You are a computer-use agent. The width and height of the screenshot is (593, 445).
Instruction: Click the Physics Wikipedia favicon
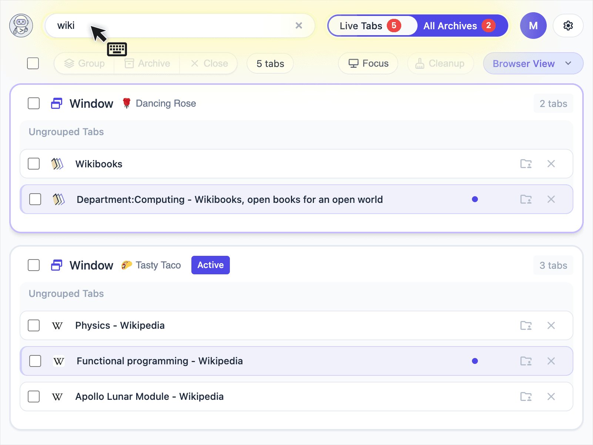pos(57,325)
